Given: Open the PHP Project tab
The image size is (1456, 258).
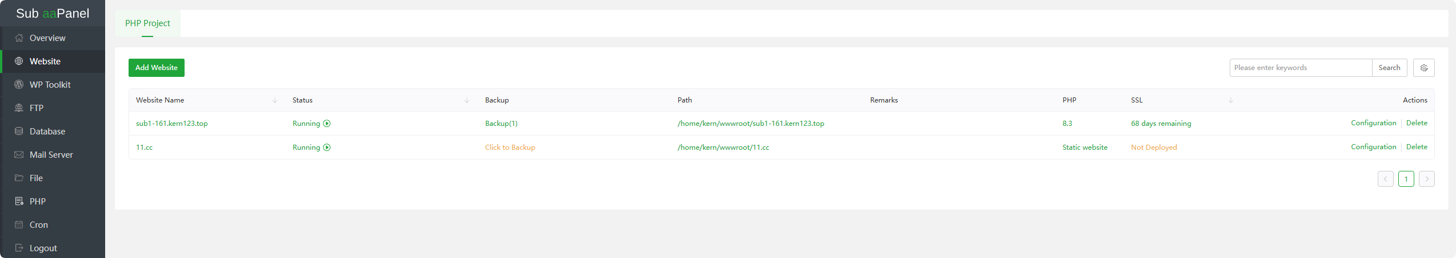Looking at the screenshot, I should [147, 23].
